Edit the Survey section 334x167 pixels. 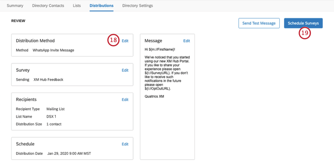[x=125, y=70]
